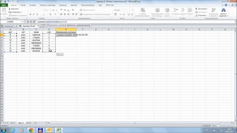Screen dimensions: 237x133
Task: Select sheet tab Лист1
Action: (x=13, y=123)
